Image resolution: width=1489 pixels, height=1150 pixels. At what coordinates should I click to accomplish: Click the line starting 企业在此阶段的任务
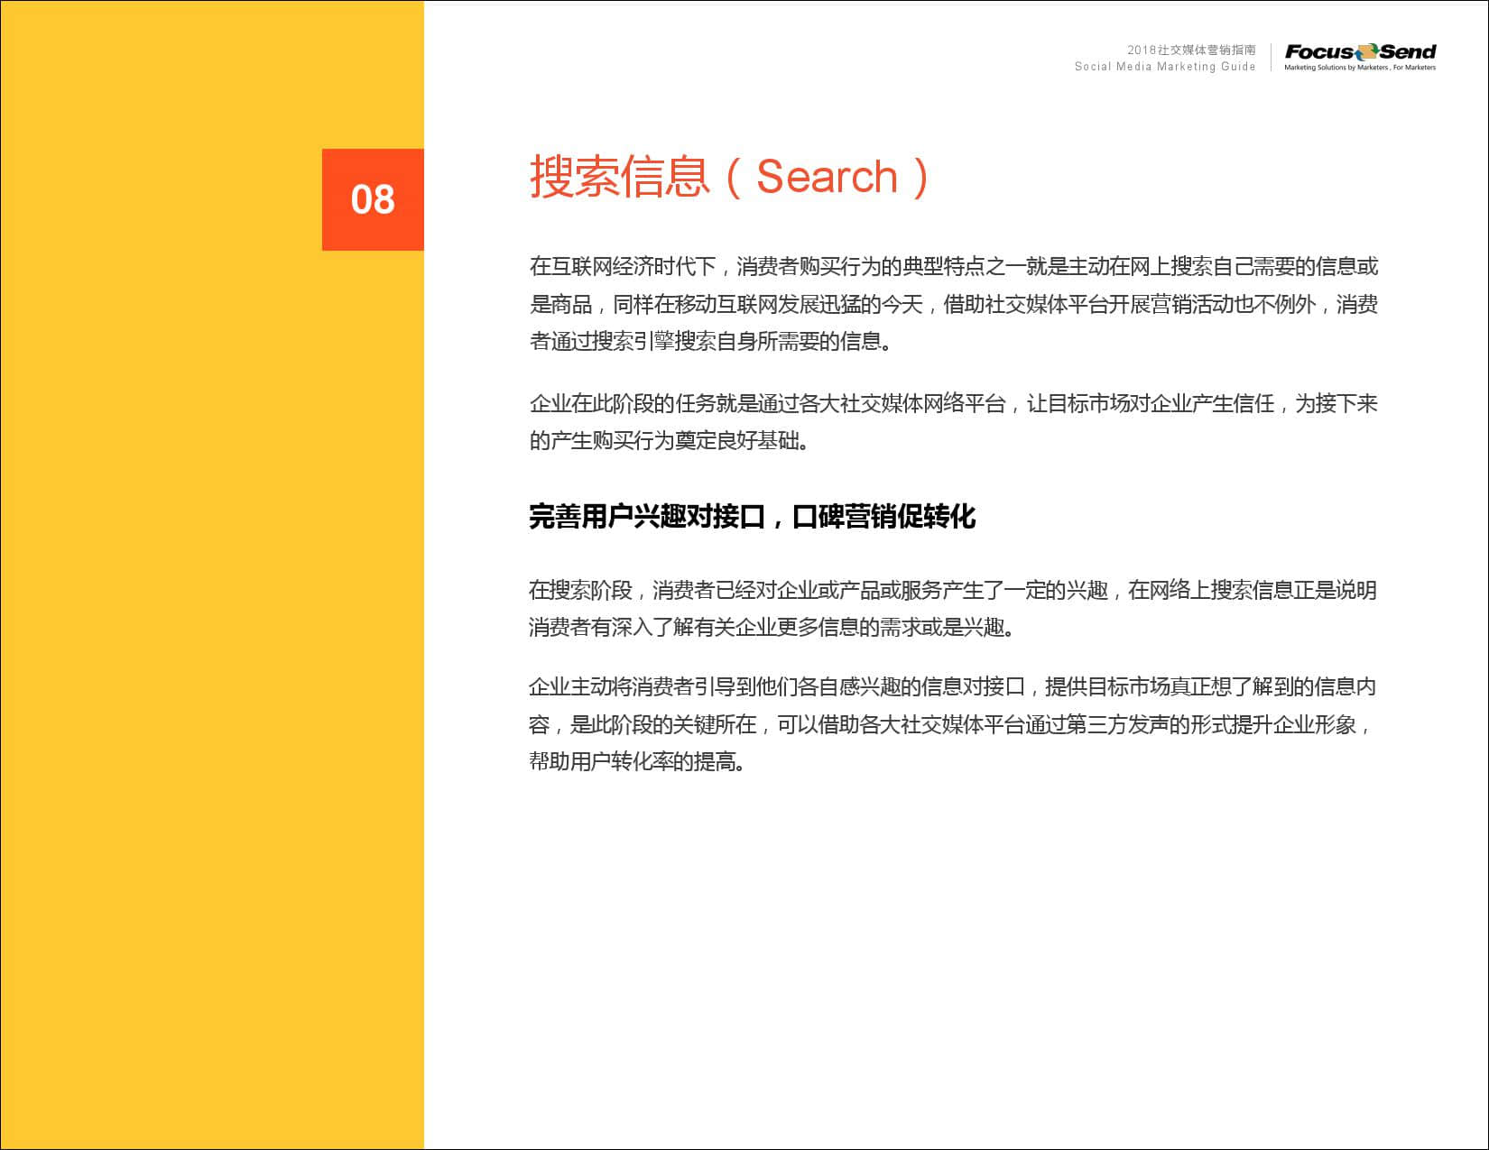click(x=954, y=403)
